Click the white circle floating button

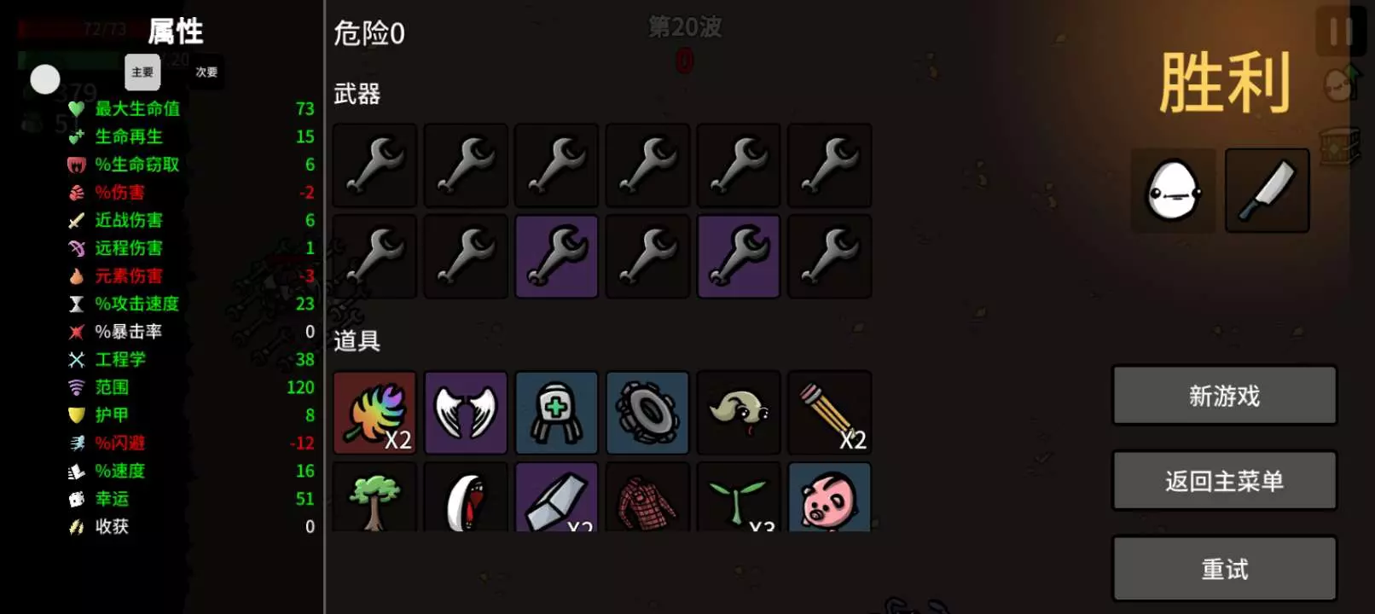click(45, 79)
